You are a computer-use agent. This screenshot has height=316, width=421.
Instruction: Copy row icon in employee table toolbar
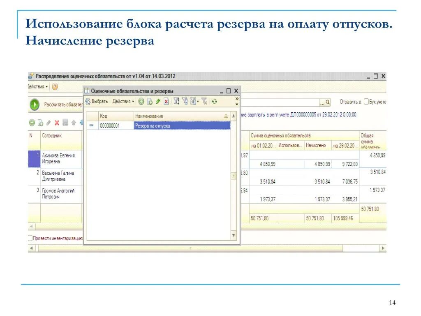click(41, 123)
